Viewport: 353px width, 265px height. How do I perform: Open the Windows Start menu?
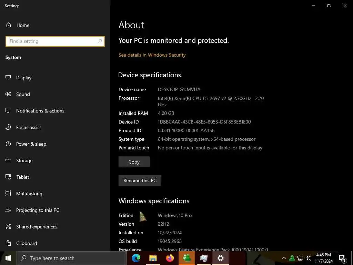coord(8,258)
